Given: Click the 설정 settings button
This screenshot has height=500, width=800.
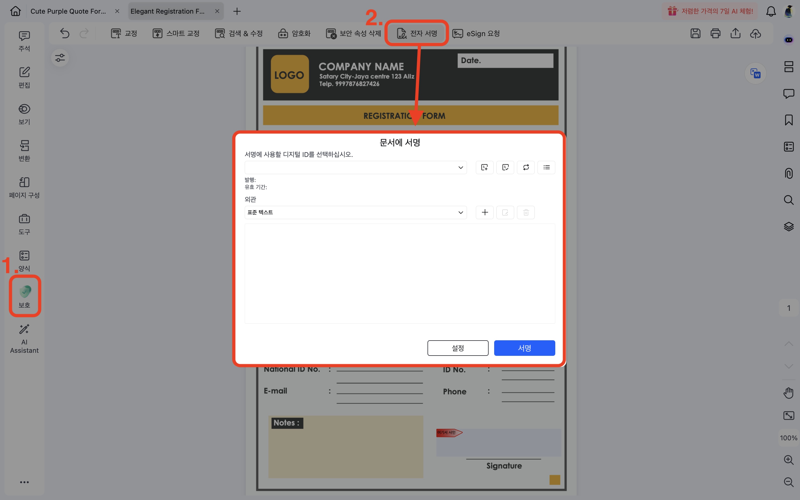Looking at the screenshot, I should click(457, 348).
